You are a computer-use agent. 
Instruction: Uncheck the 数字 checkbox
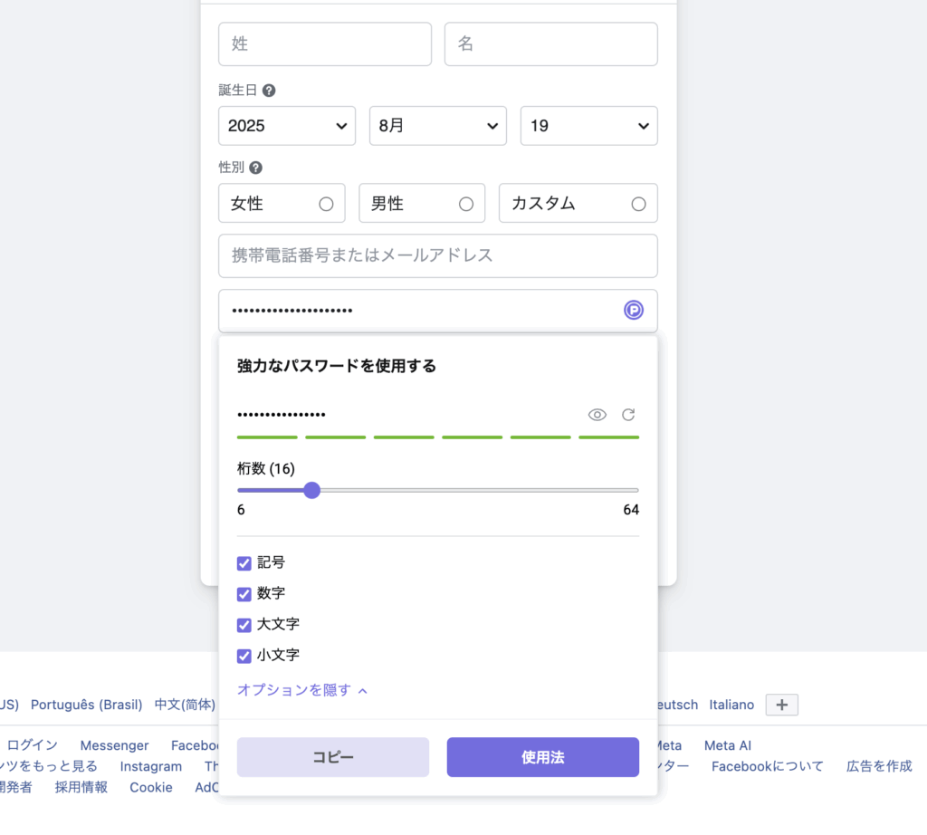tap(244, 594)
